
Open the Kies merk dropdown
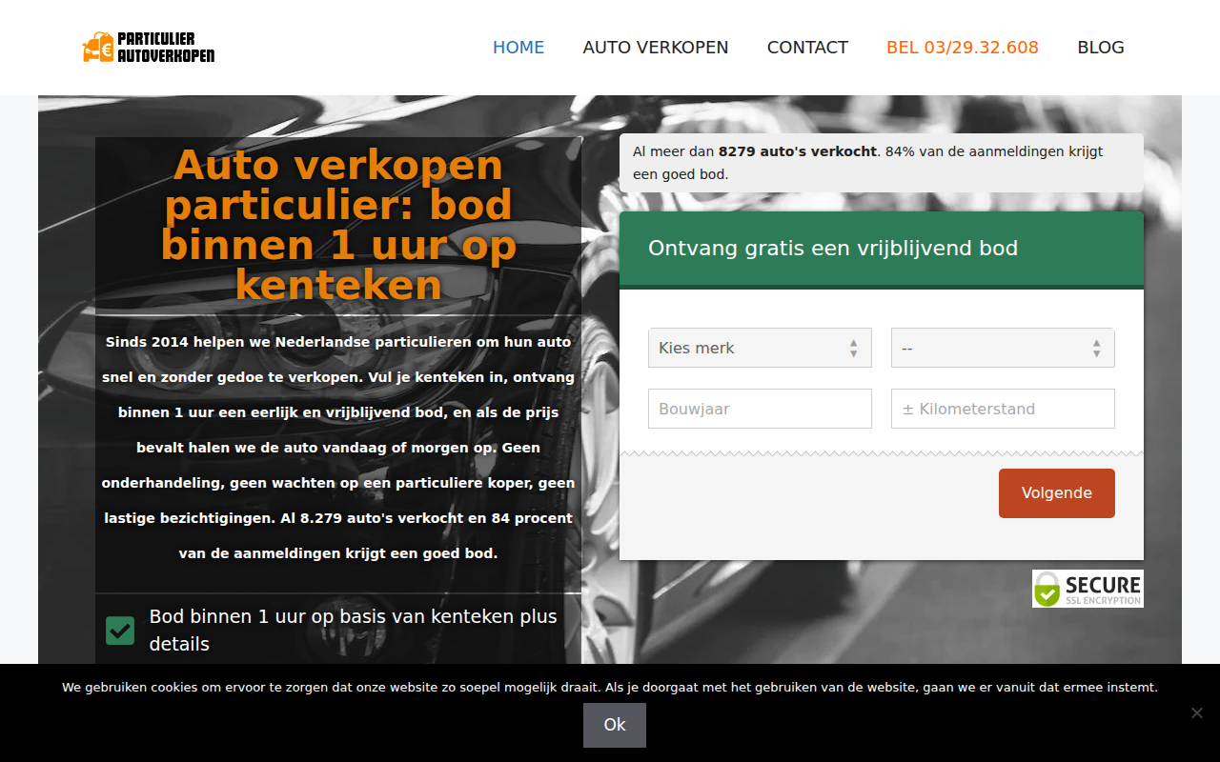pos(760,348)
